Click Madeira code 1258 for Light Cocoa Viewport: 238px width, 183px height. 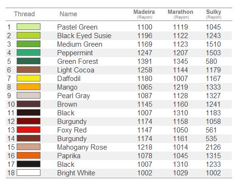click(x=145, y=70)
